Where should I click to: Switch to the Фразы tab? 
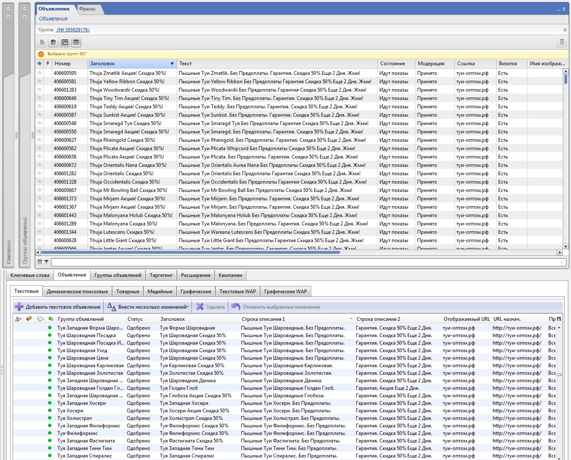[87, 9]
